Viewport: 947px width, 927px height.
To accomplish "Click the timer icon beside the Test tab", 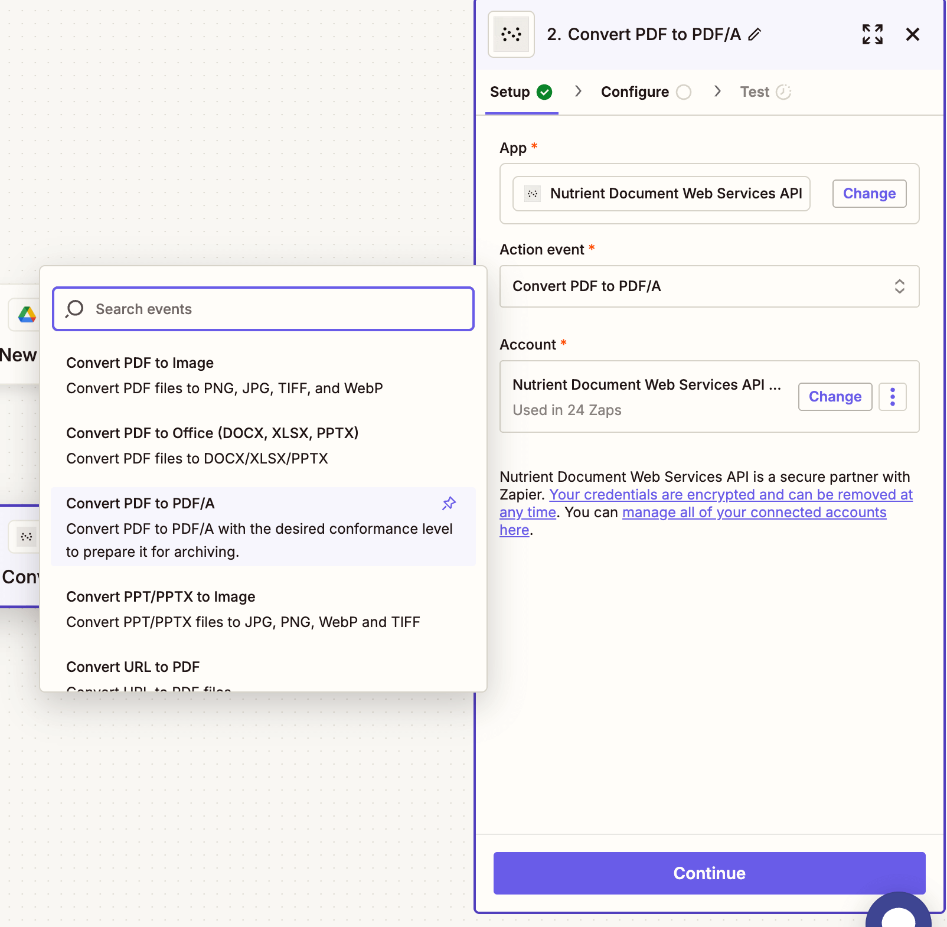I will (783, 92).
